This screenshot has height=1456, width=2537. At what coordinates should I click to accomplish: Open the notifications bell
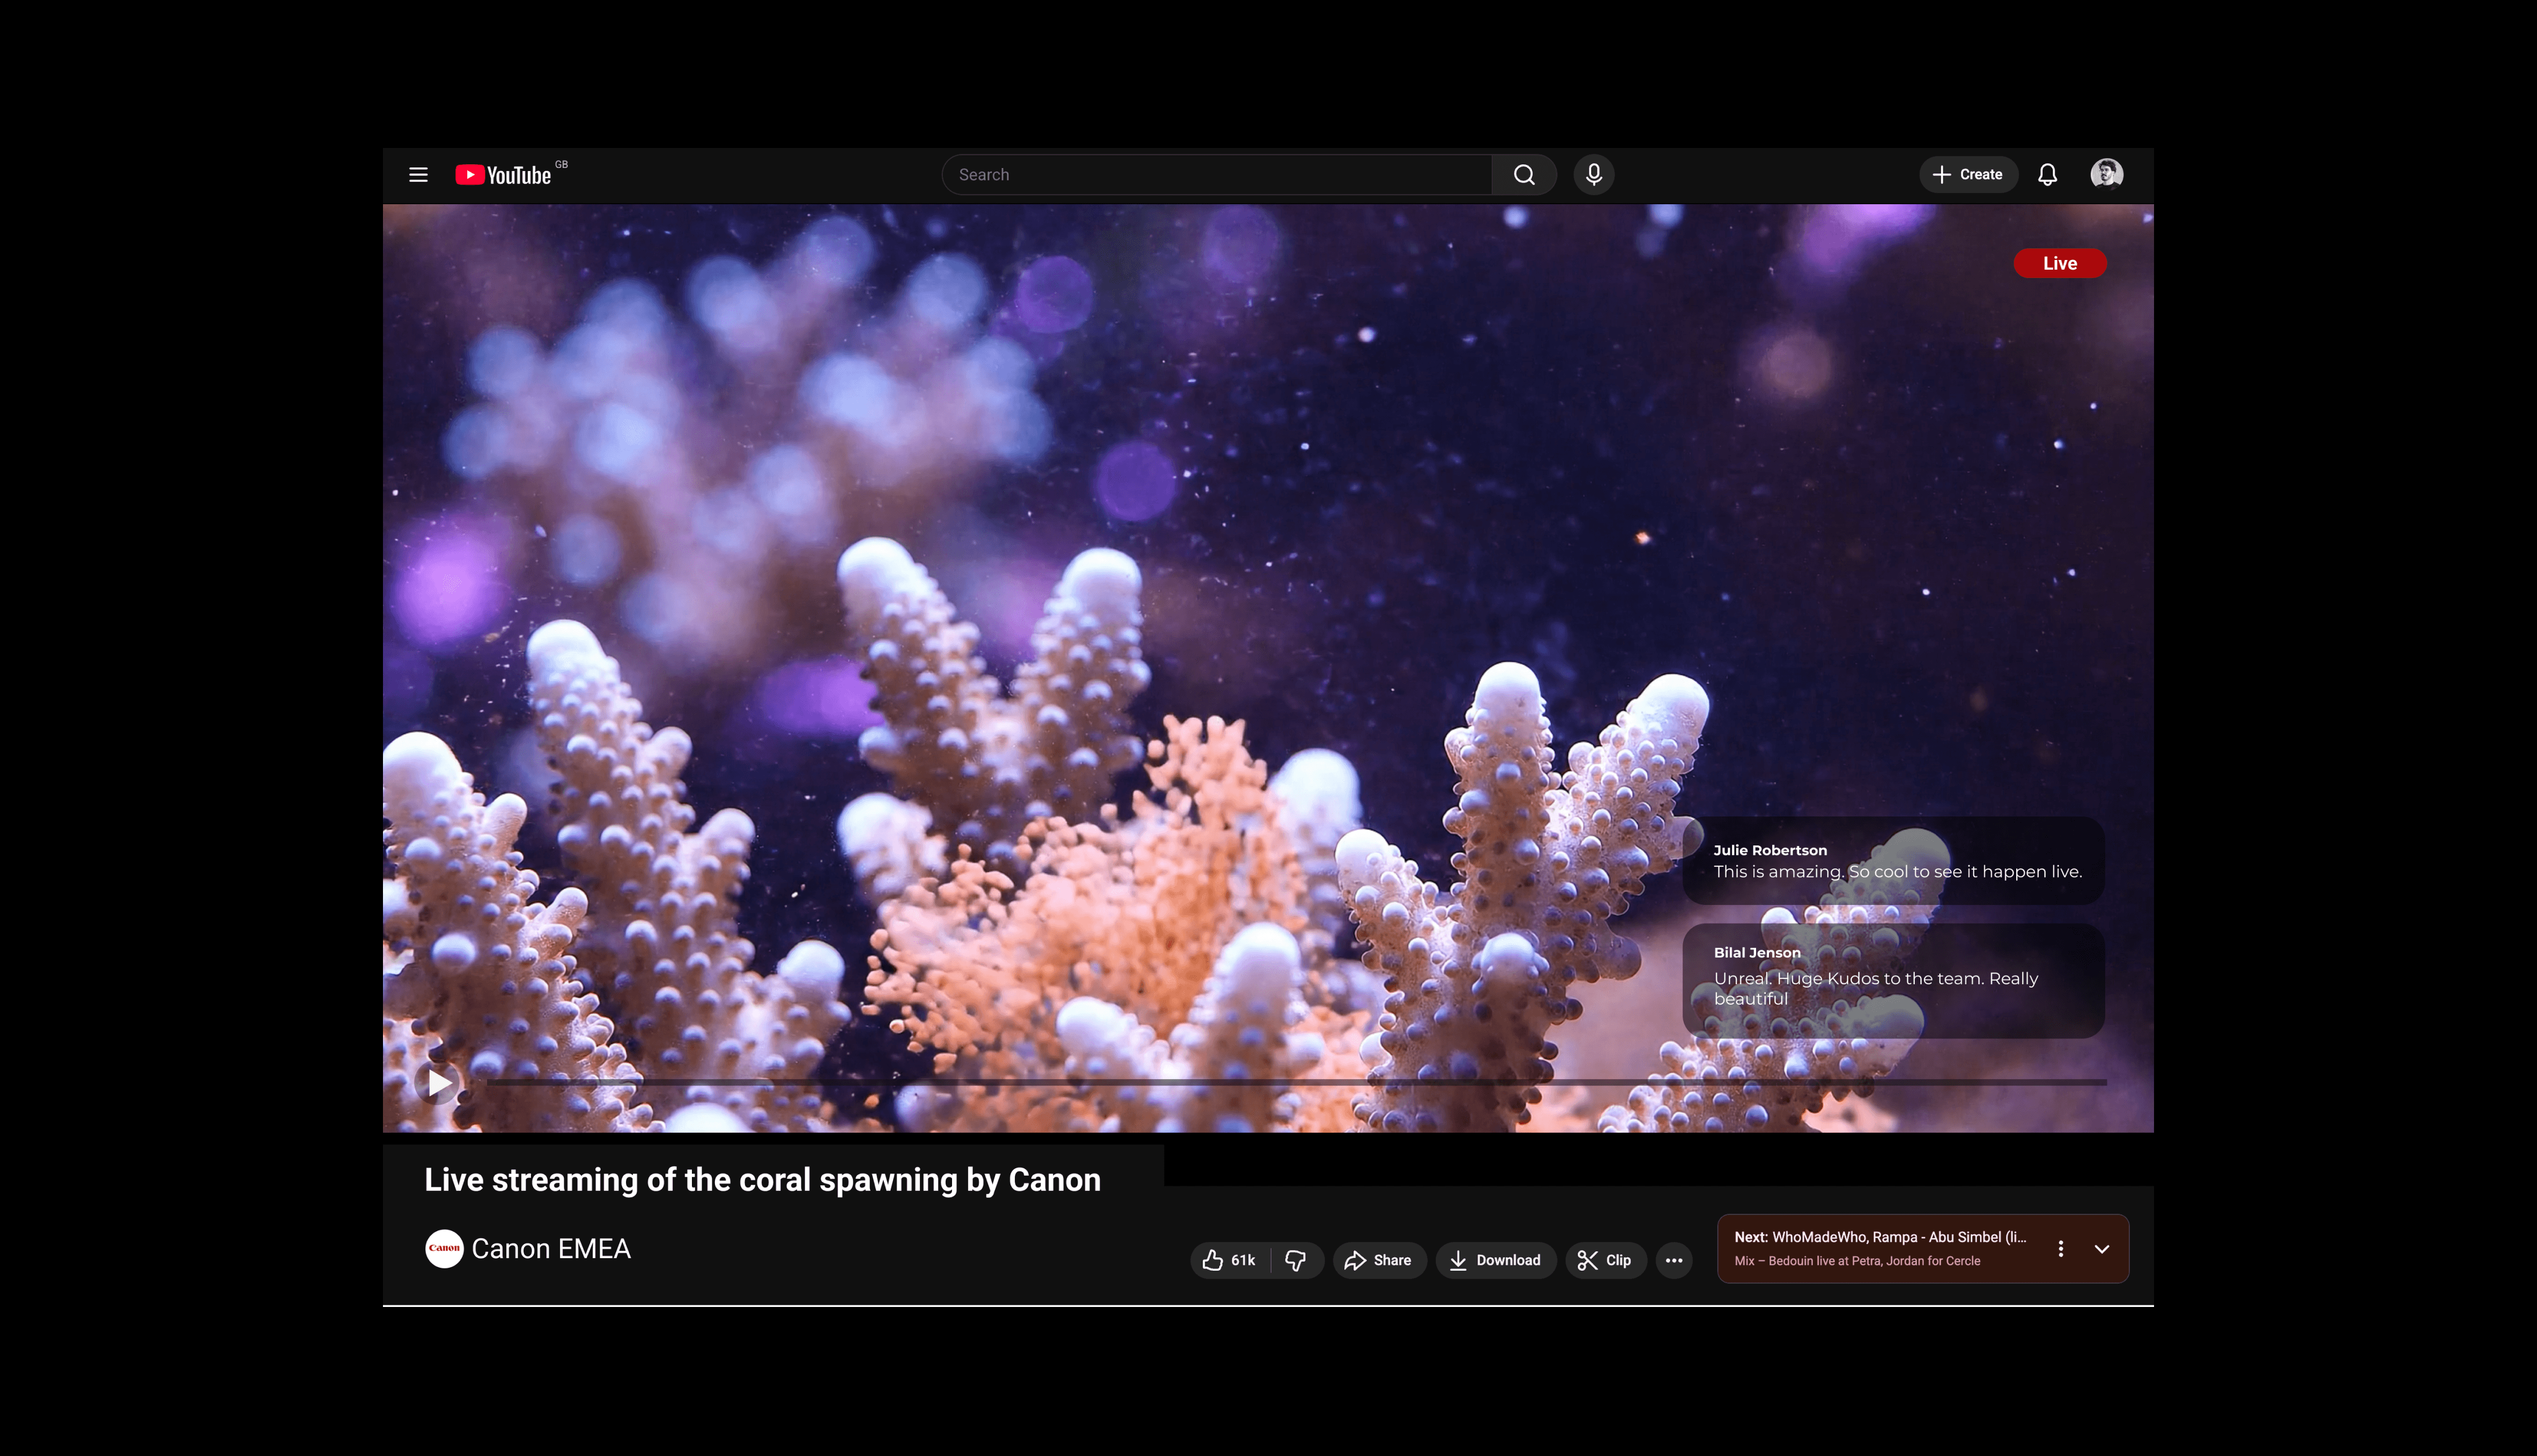coord(2047,175)
